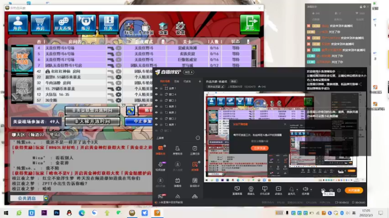
Task: Open streaming settings gear icon
Action: [339, 190]
